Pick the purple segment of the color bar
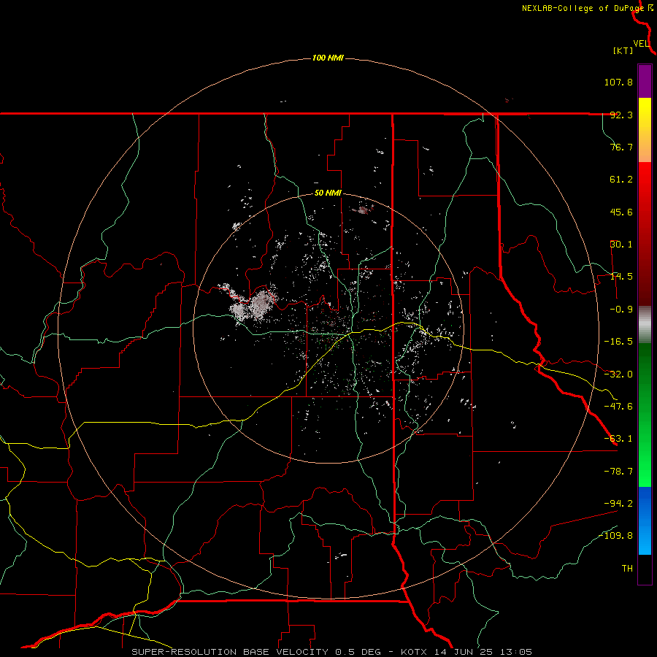The image size is (657, 657). 645,82
